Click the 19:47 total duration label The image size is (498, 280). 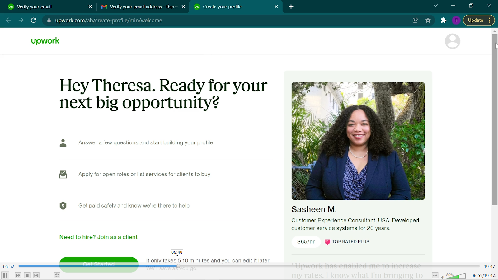coord(489,267)
